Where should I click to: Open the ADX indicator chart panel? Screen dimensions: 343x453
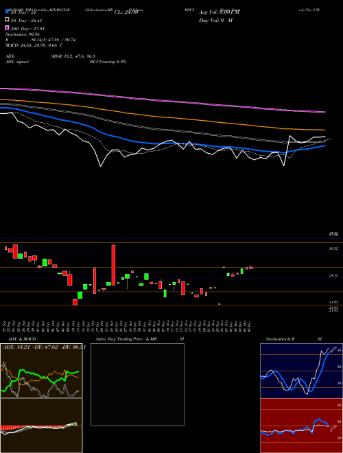click(41, 371)
